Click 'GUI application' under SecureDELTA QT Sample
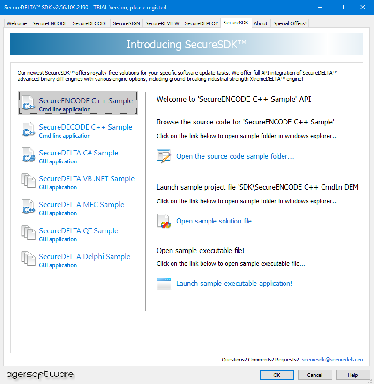The height and width of the screenshot is (384, 374). click(58, 239)
